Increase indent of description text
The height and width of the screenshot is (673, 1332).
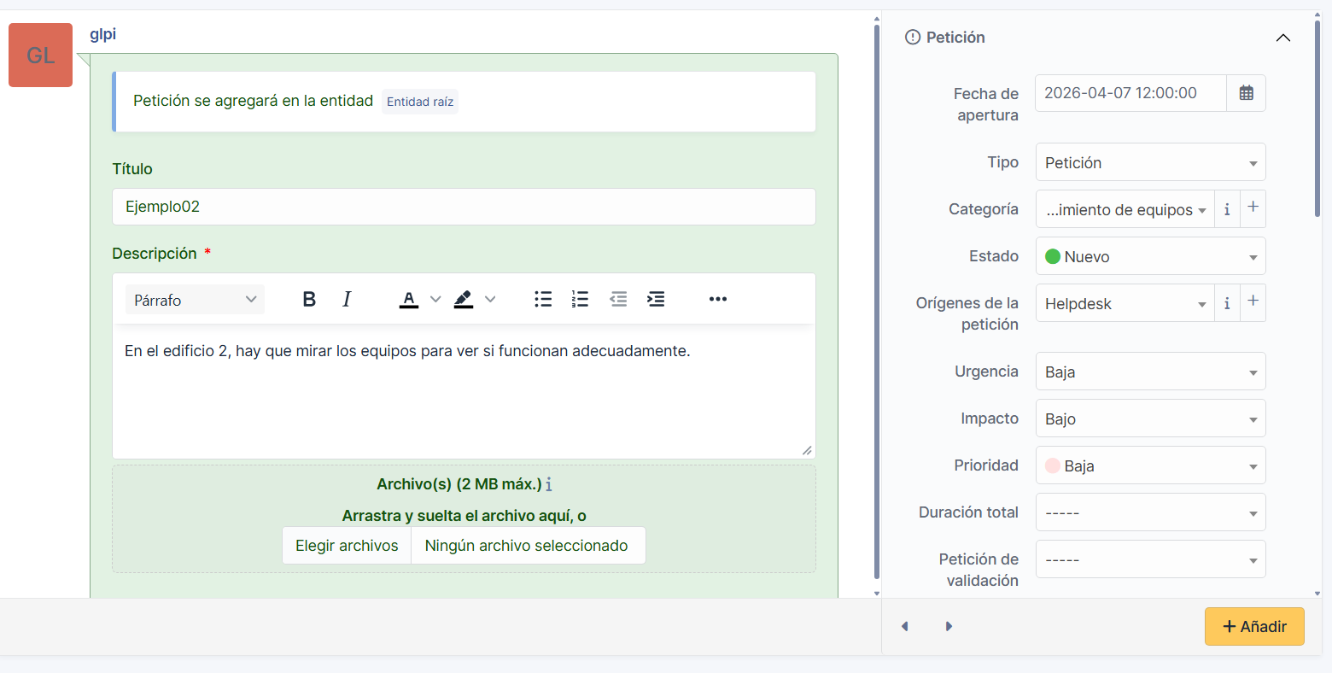click(x=656, y=300)
